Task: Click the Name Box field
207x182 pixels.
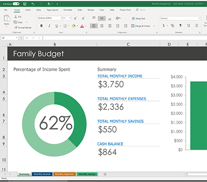Action: point(10,38)
